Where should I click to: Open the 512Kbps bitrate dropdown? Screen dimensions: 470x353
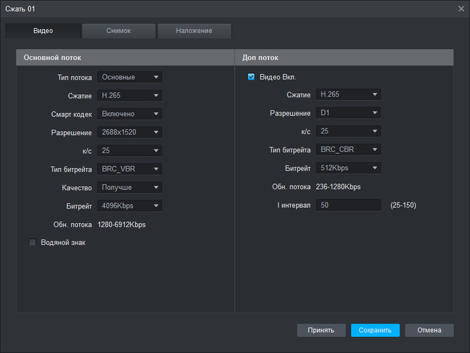point(348,168)
